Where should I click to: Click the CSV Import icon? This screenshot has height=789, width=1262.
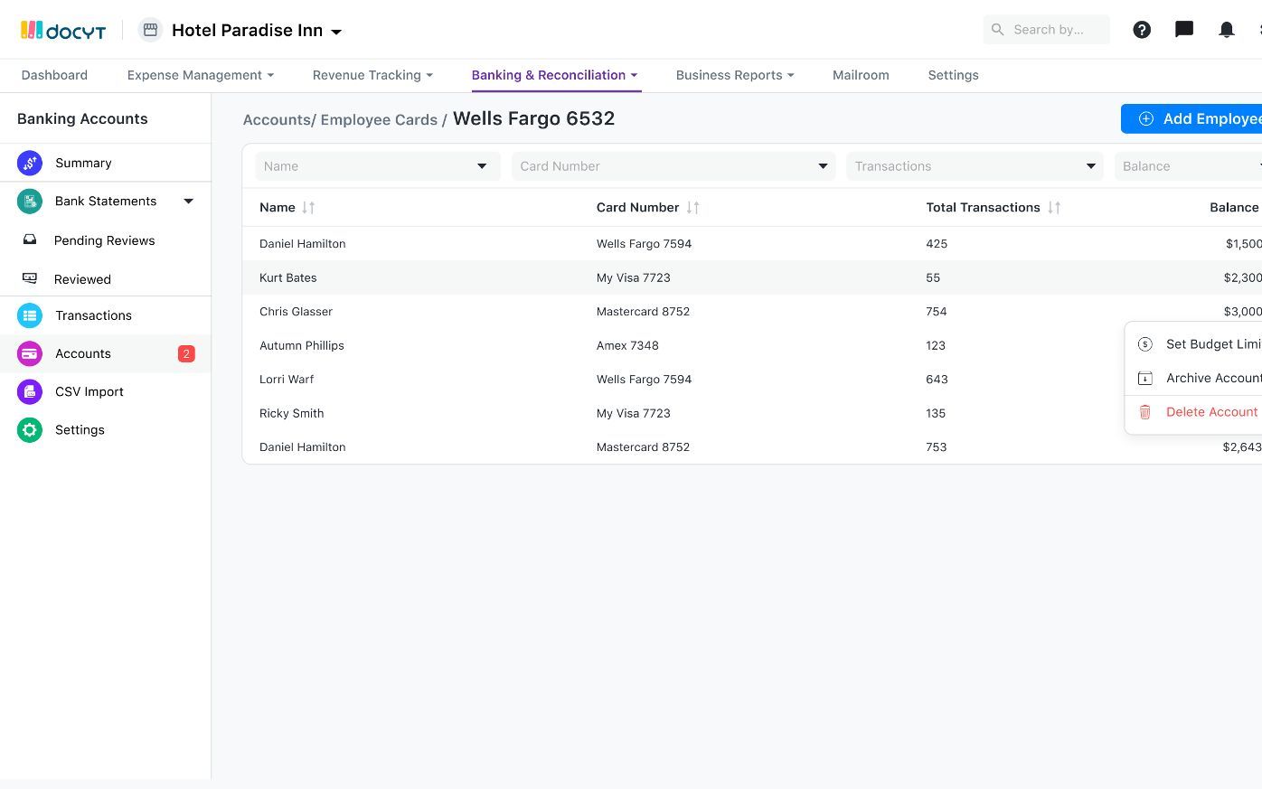tap(30, 391)
